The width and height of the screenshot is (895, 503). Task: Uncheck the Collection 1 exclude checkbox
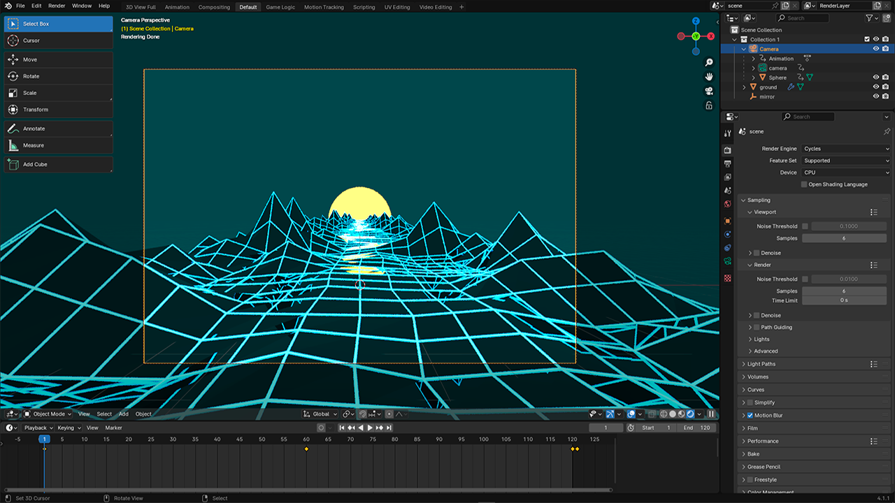[867, 39]
